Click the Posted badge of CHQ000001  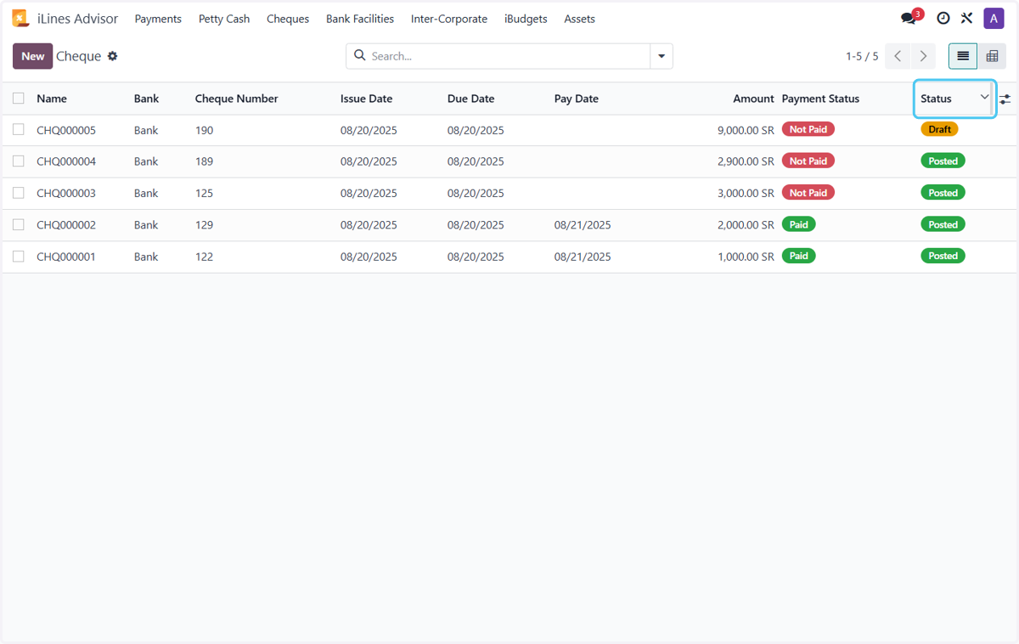click(x=943, y=256)
